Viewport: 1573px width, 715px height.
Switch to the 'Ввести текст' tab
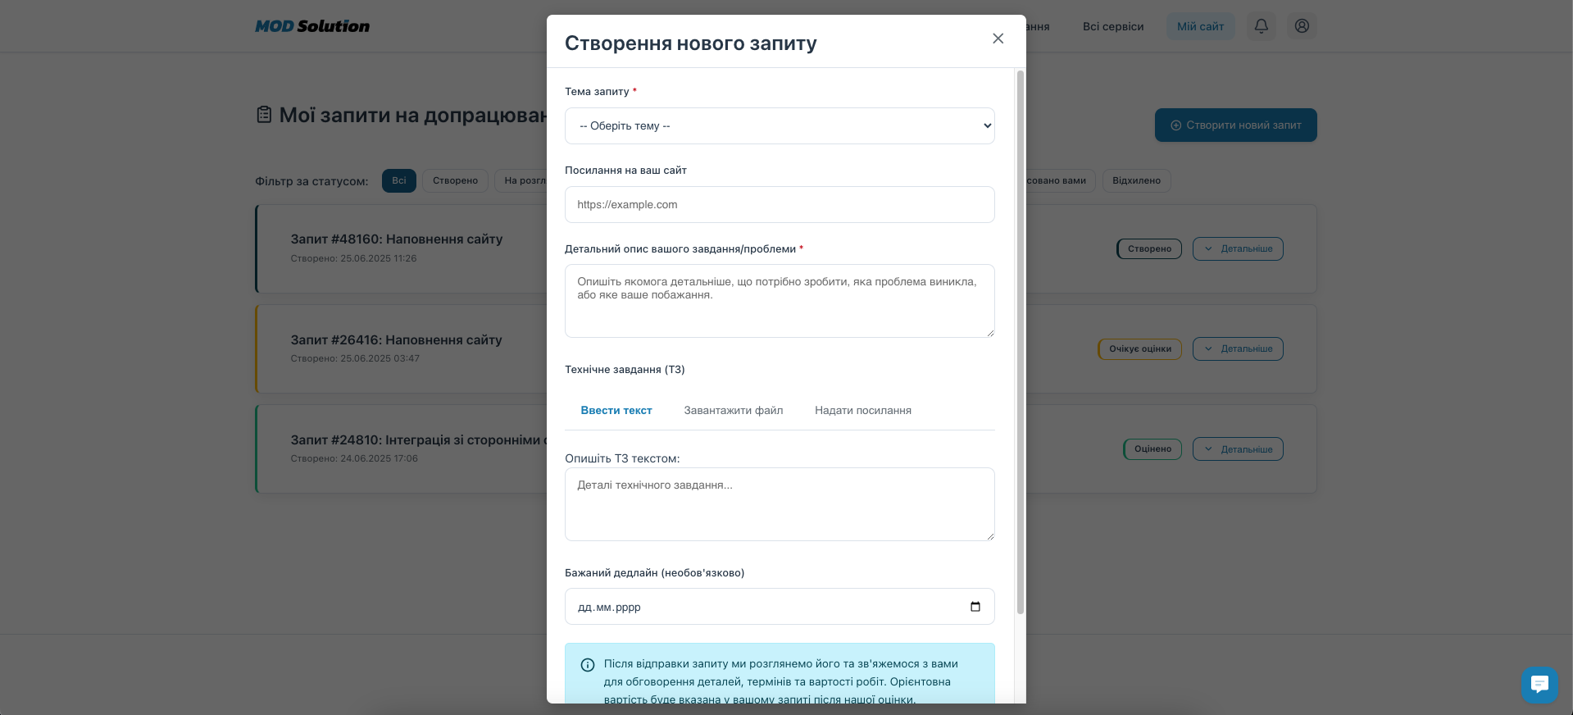coord(616,411)
